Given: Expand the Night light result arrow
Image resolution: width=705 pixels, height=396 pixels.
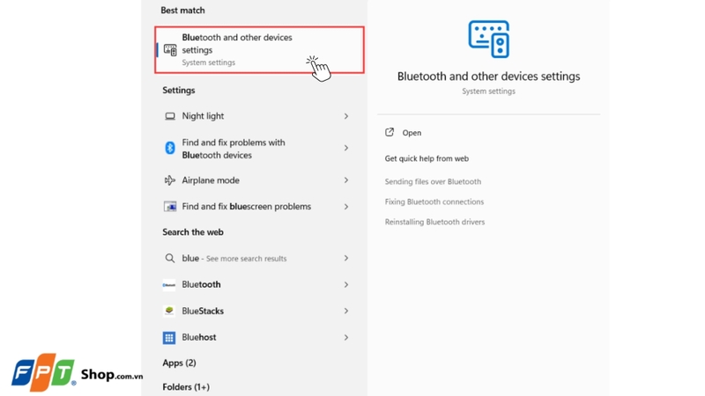Looking at the screenshot, I should [346, 116].
